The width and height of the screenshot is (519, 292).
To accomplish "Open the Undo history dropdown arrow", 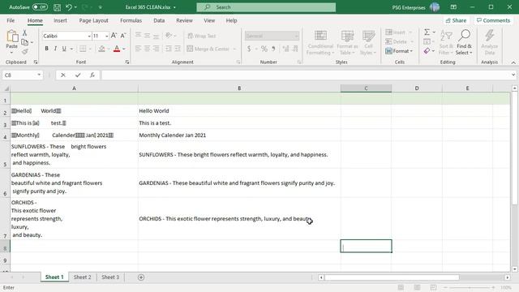I will 75,7.
